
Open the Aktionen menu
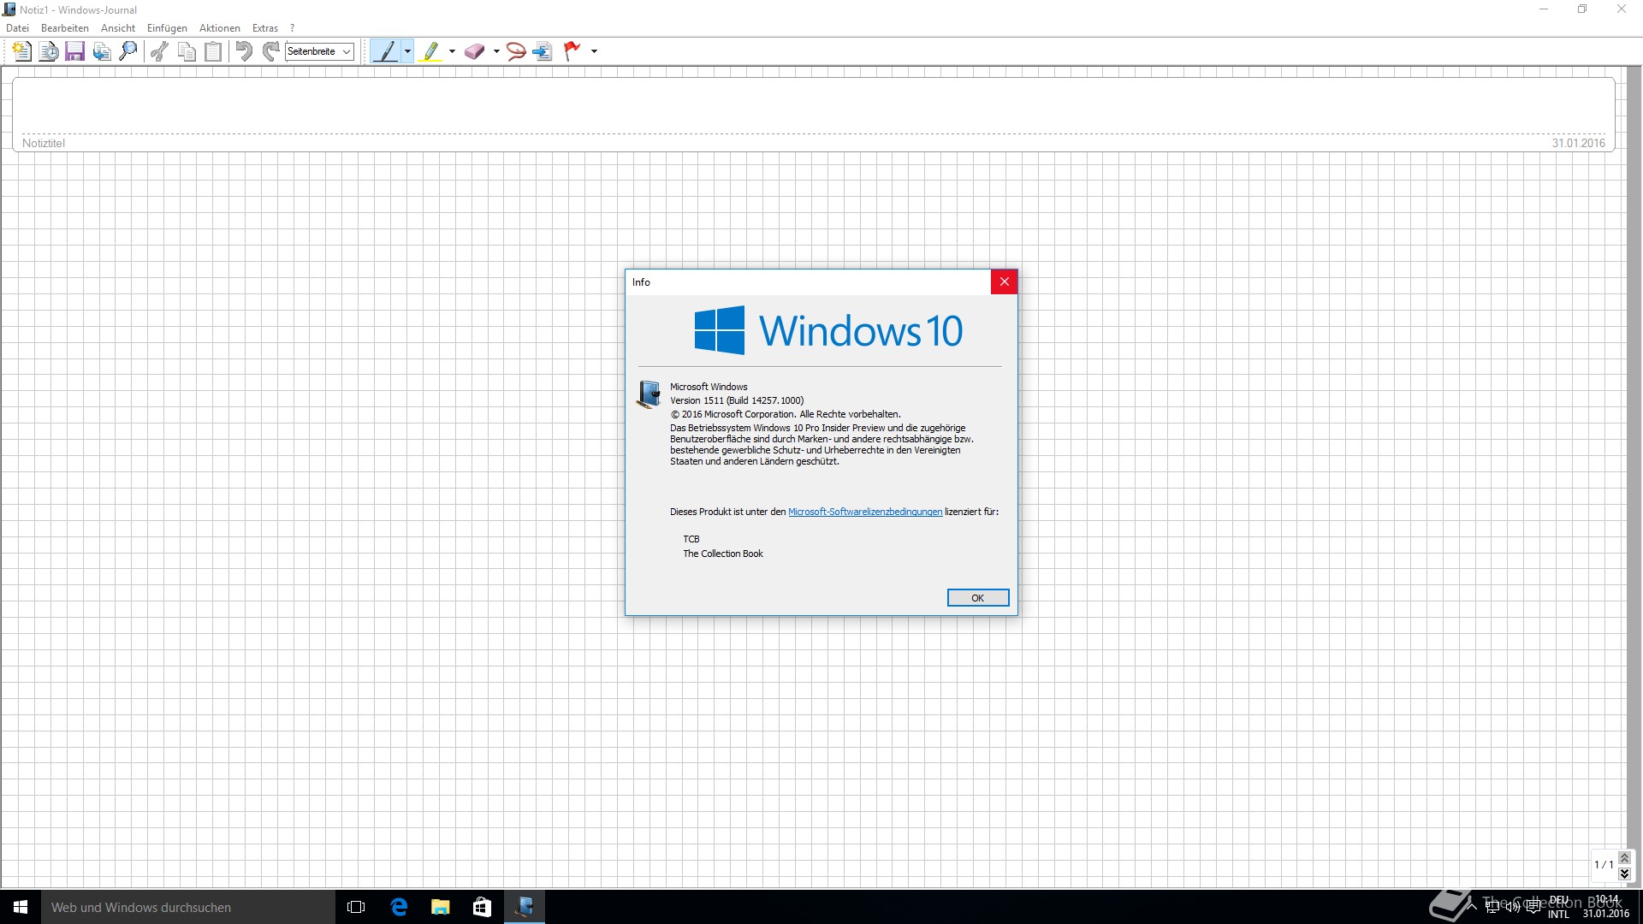pos(220,28)
